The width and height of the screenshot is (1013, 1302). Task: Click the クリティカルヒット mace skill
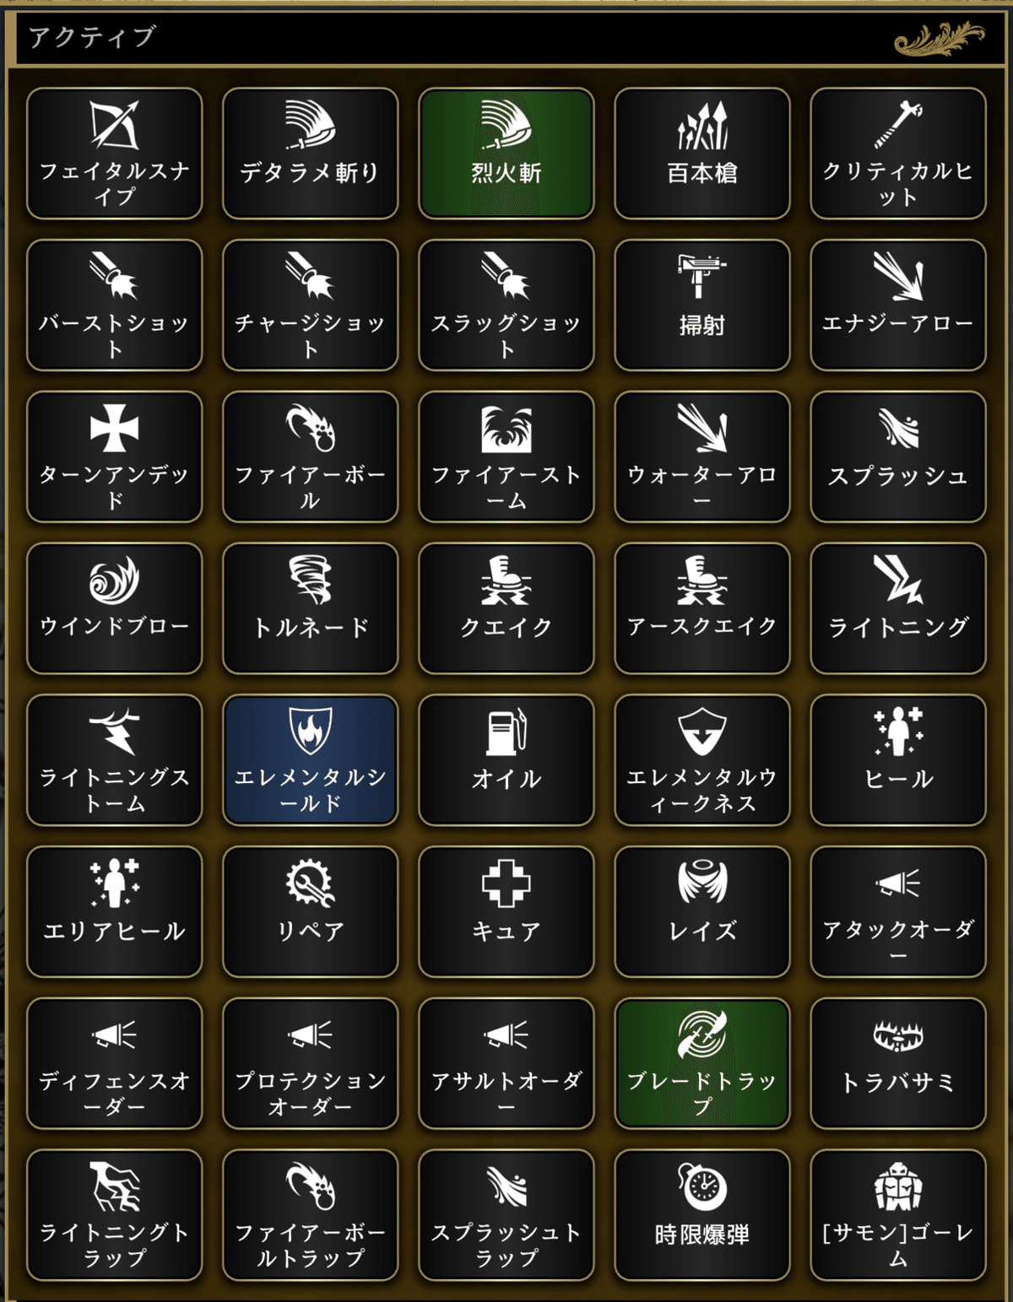point(898,154)
